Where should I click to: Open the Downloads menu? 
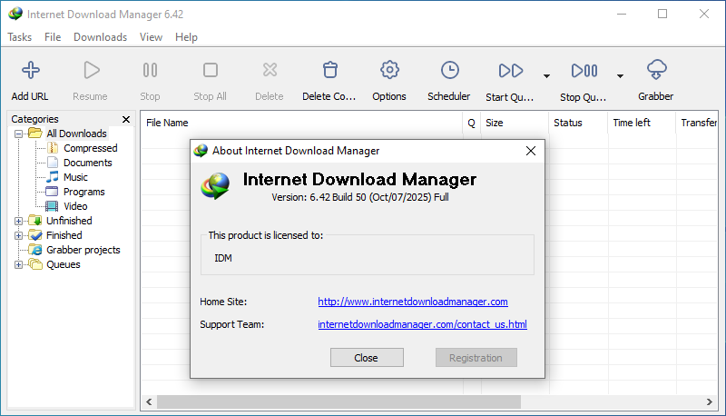[x=101, y=37]
